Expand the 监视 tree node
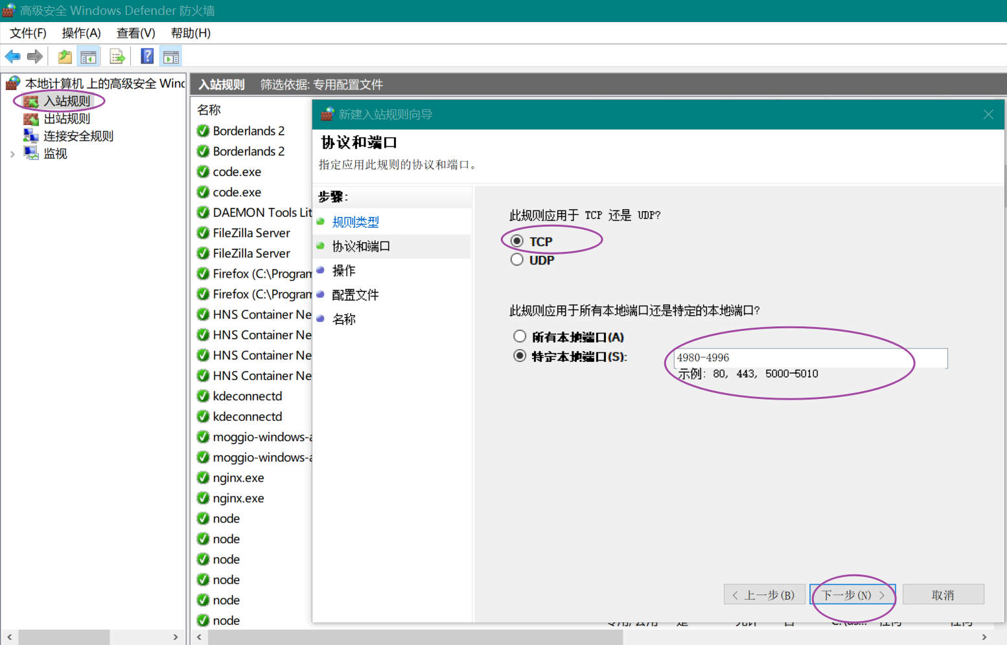The height and width of the screenshot is (645, 1007). coord(12,154)
